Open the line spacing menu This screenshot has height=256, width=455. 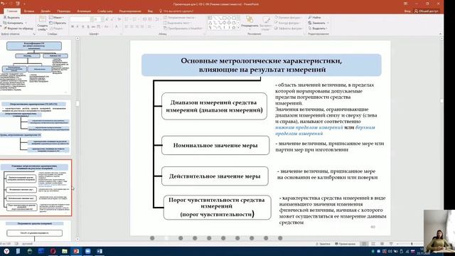click(x=158, y=19)
